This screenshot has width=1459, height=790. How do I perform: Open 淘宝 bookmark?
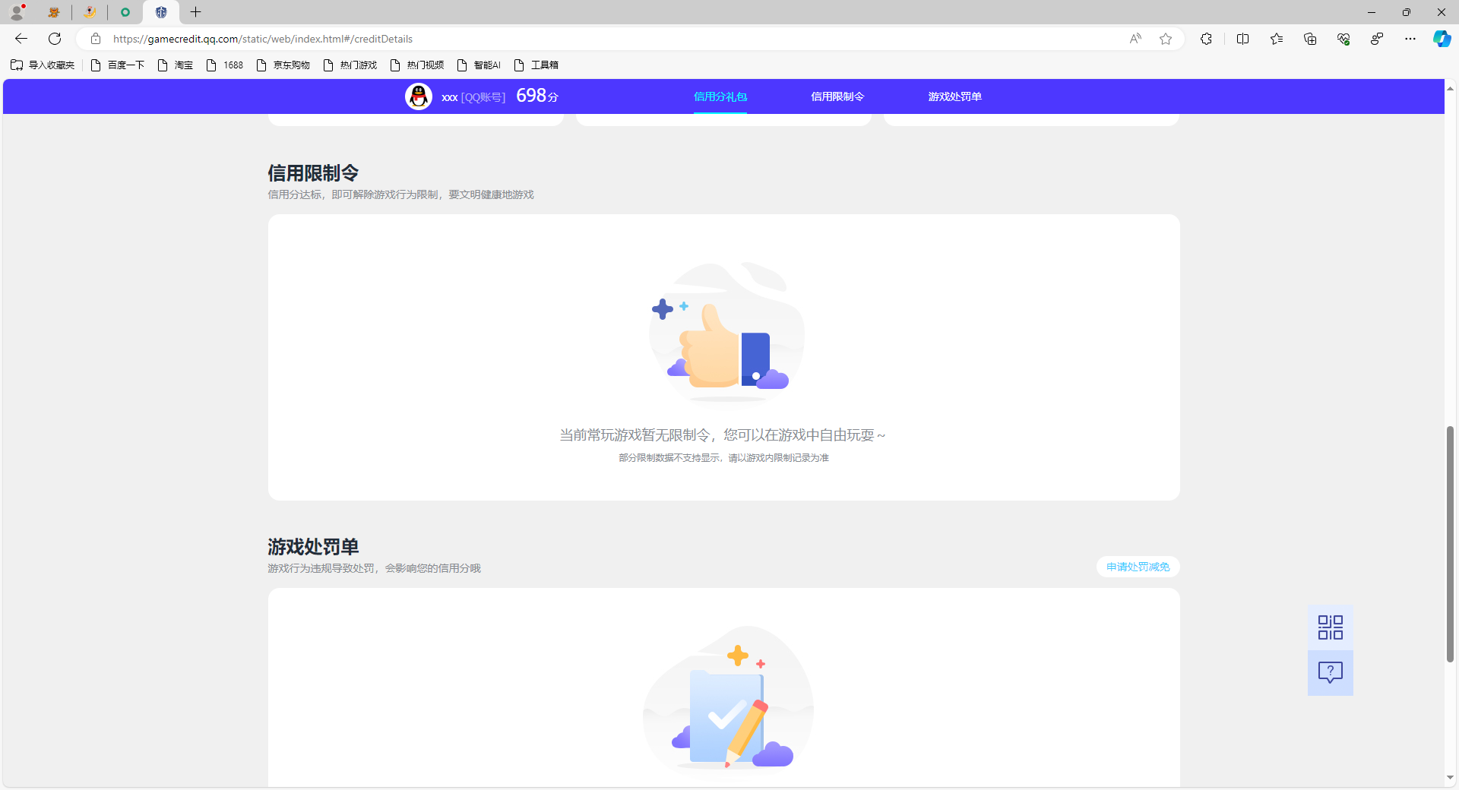[176, 65]
